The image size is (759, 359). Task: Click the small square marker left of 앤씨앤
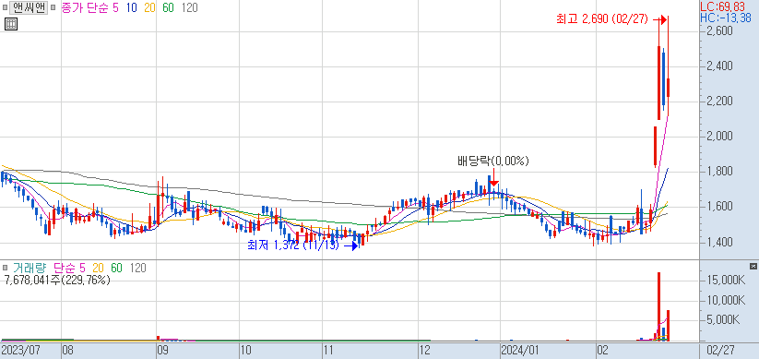5,8
